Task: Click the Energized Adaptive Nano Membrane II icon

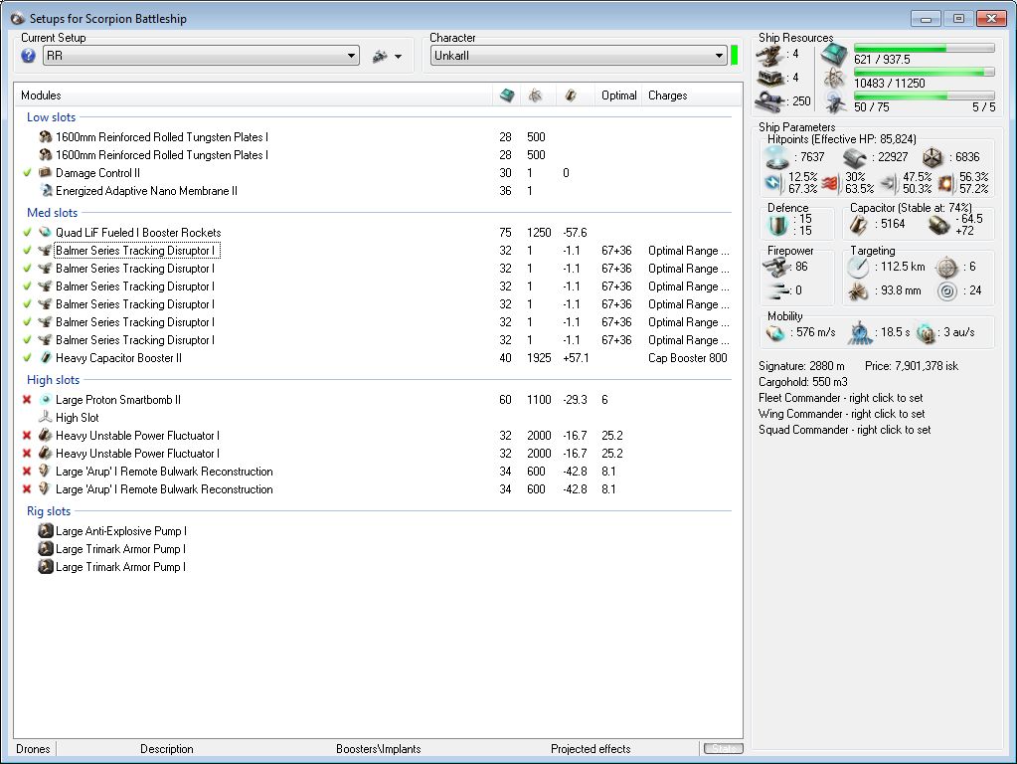Action: pyautogui.click(x=45, y=191)
